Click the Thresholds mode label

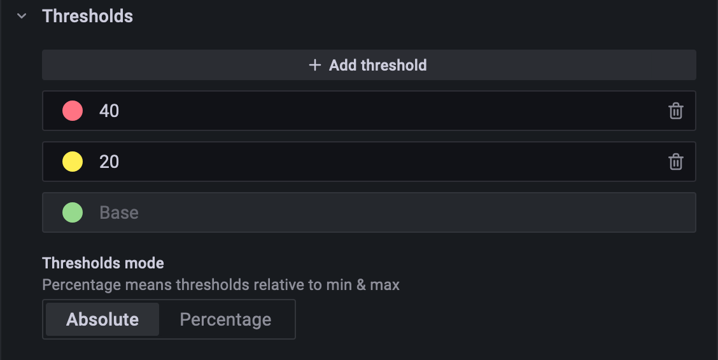pos(103,263)
